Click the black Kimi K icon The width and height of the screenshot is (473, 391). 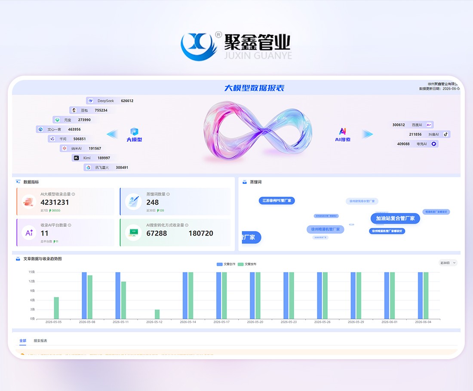76,158
